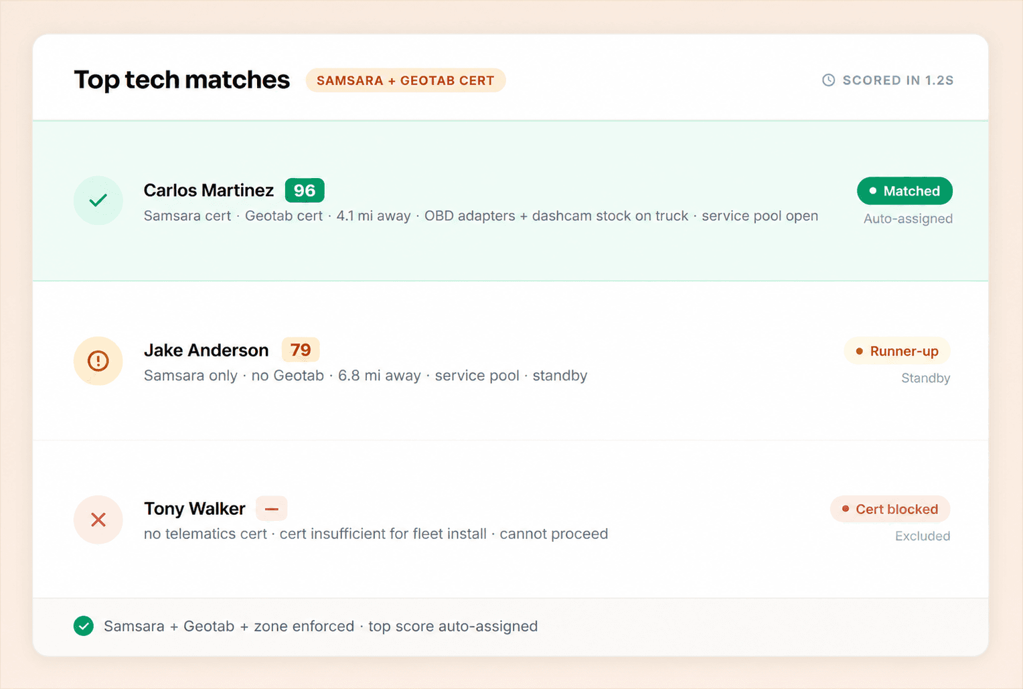Click the 96 score badge for Carlos Martinez
The height and width of the screenshot is (689, 1023).
(305, 190)
